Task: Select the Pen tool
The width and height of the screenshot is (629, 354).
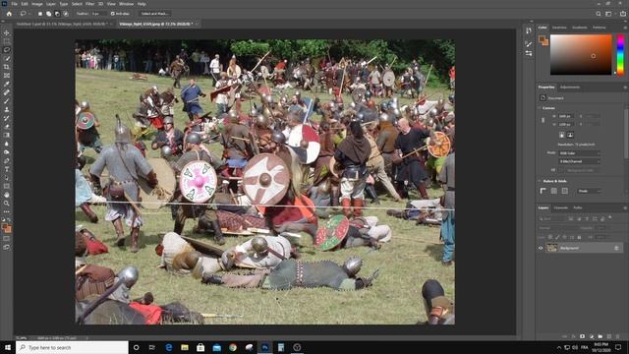Action: [x=7, y=160]
